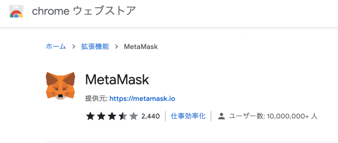Click the chevron after ホーム breadcrumb
338x143 pixels.
coord(74,47)
